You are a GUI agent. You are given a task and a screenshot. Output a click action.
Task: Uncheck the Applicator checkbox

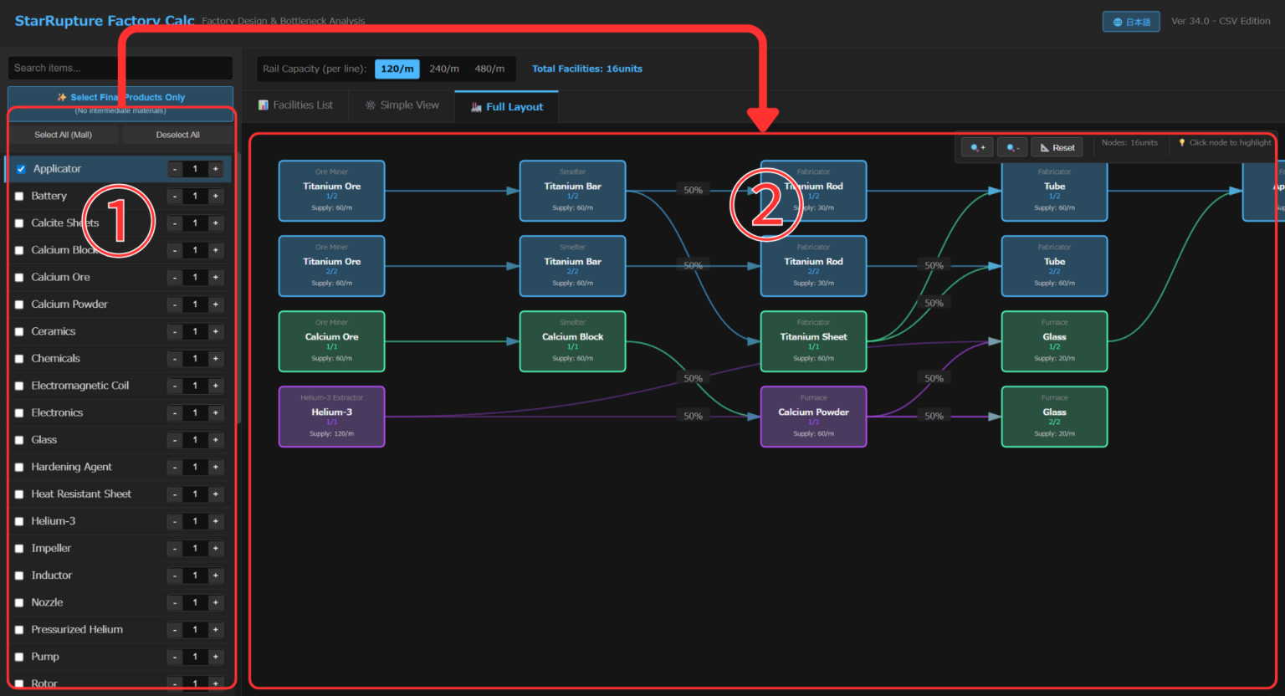pos(20,168)
